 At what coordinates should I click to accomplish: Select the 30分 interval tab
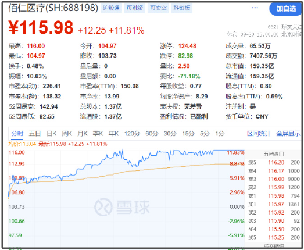[x=170, y=134]
